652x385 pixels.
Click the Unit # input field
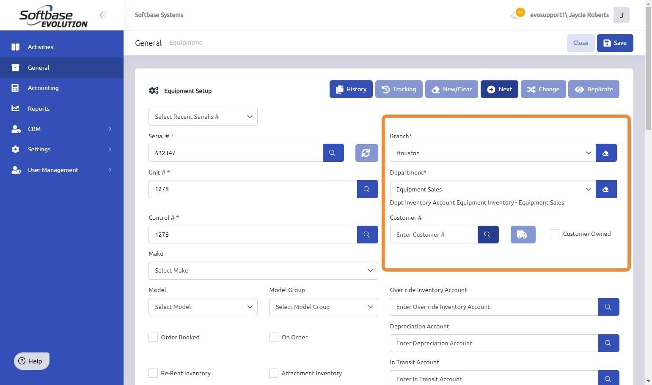(253, 189)
